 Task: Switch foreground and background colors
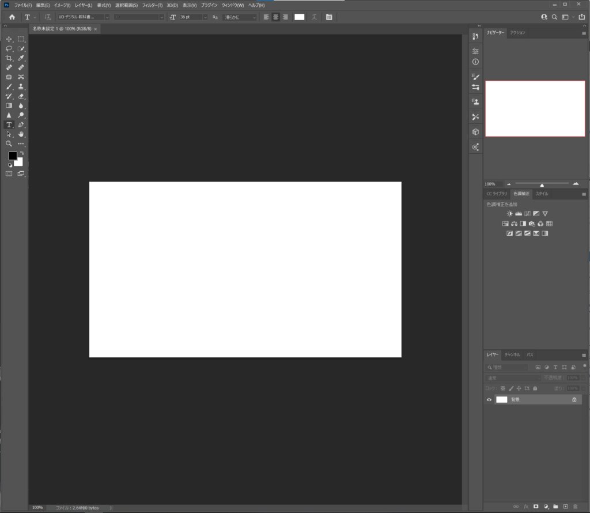(x=22, y=153)
